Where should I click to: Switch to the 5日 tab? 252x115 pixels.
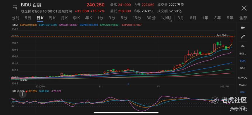(x=28, y=18)
